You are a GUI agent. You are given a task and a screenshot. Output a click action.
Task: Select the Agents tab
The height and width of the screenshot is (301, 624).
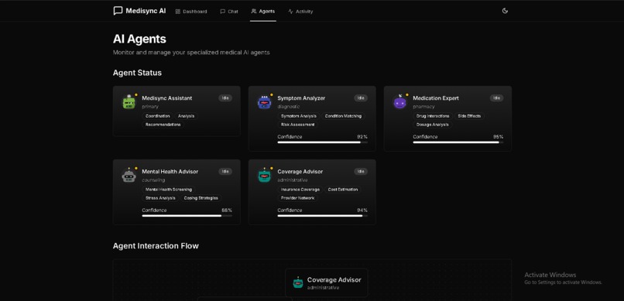point(263,11)
